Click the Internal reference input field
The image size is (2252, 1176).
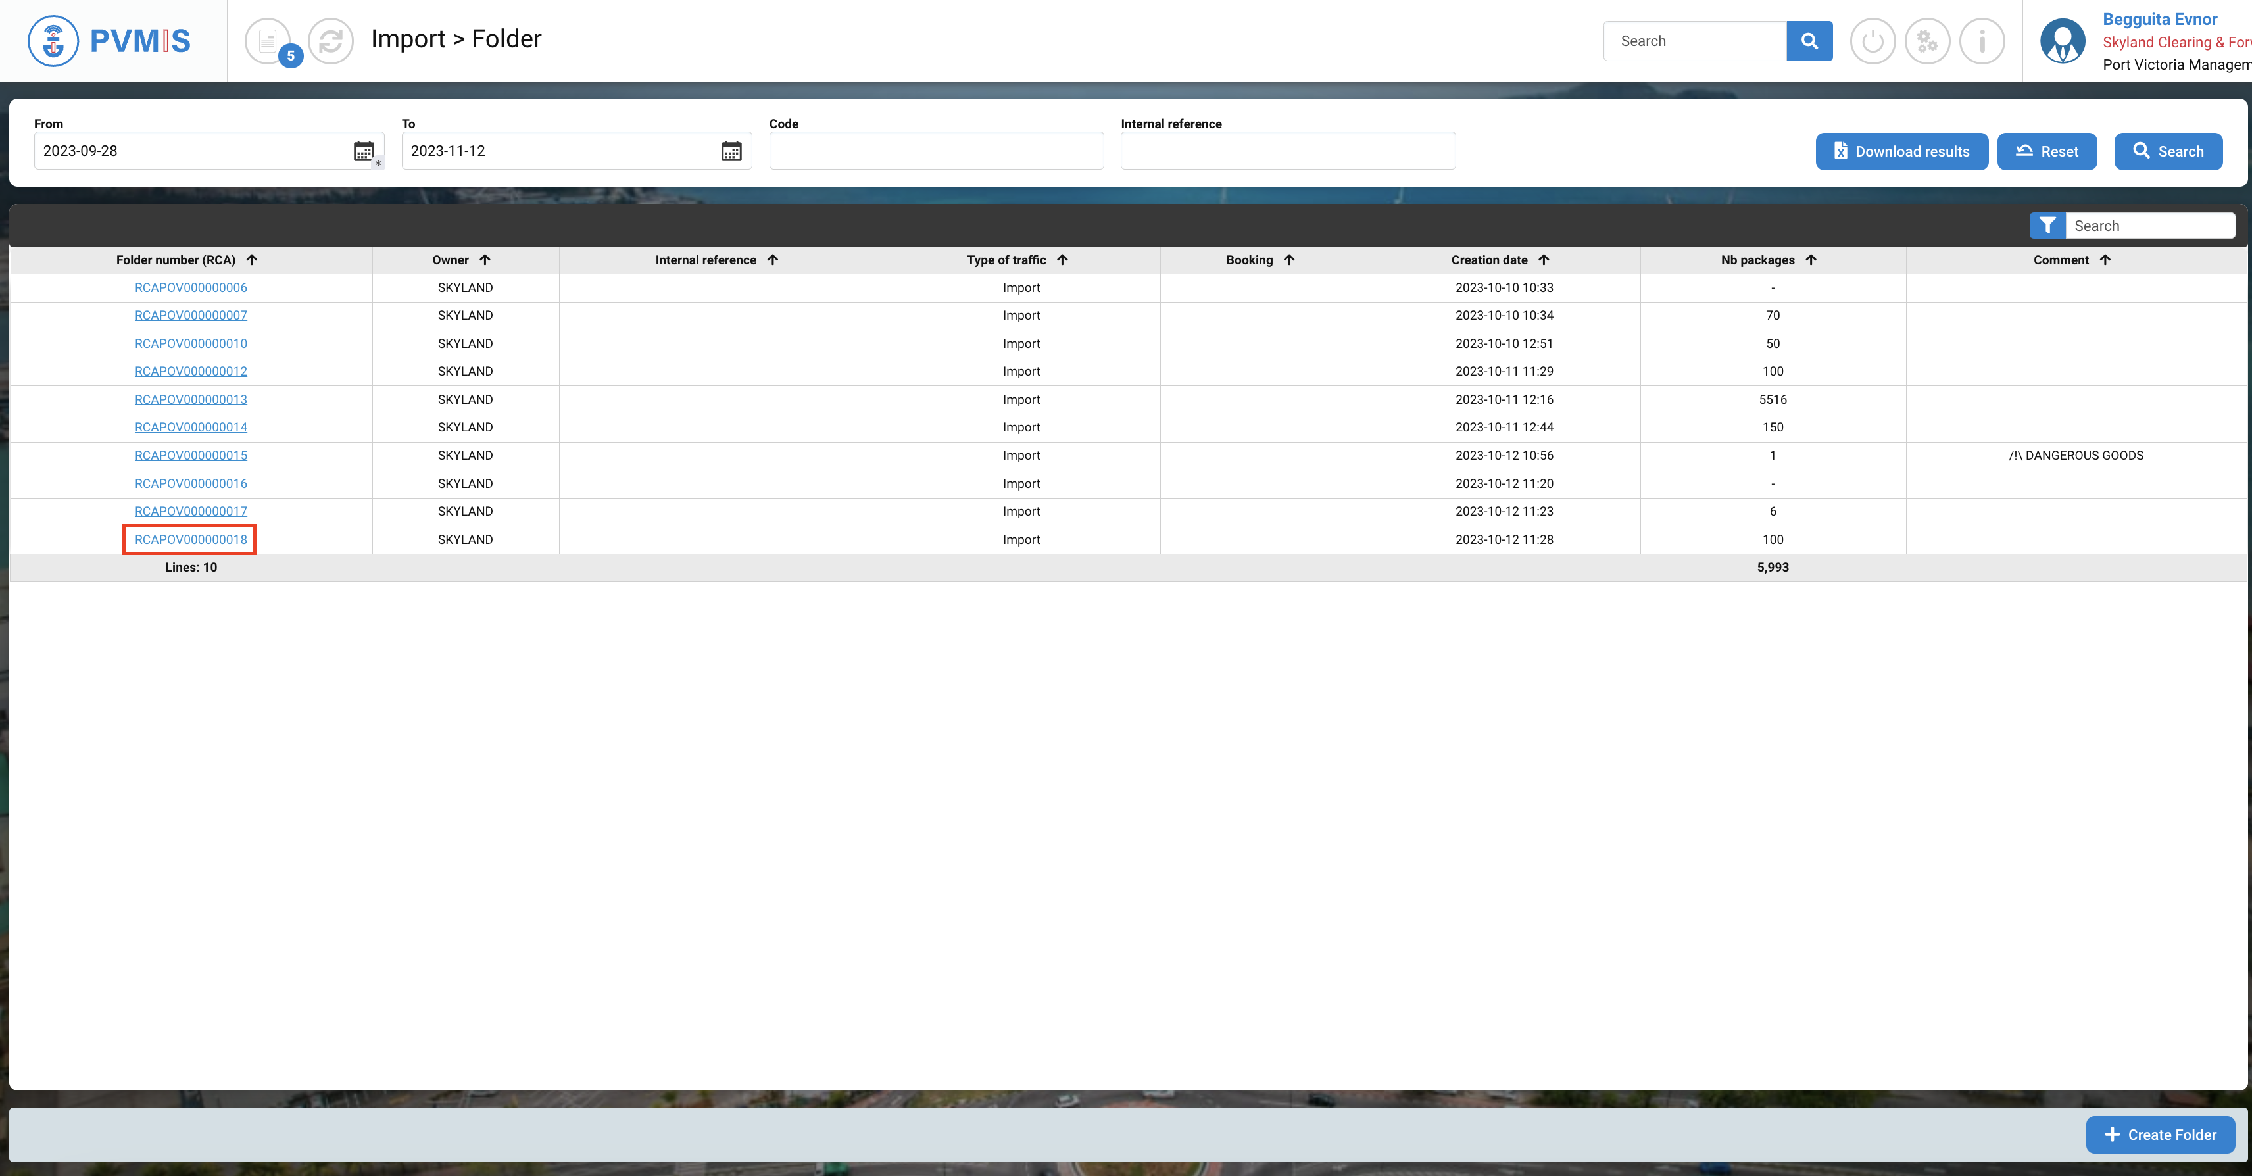(x=1287, y=151)
